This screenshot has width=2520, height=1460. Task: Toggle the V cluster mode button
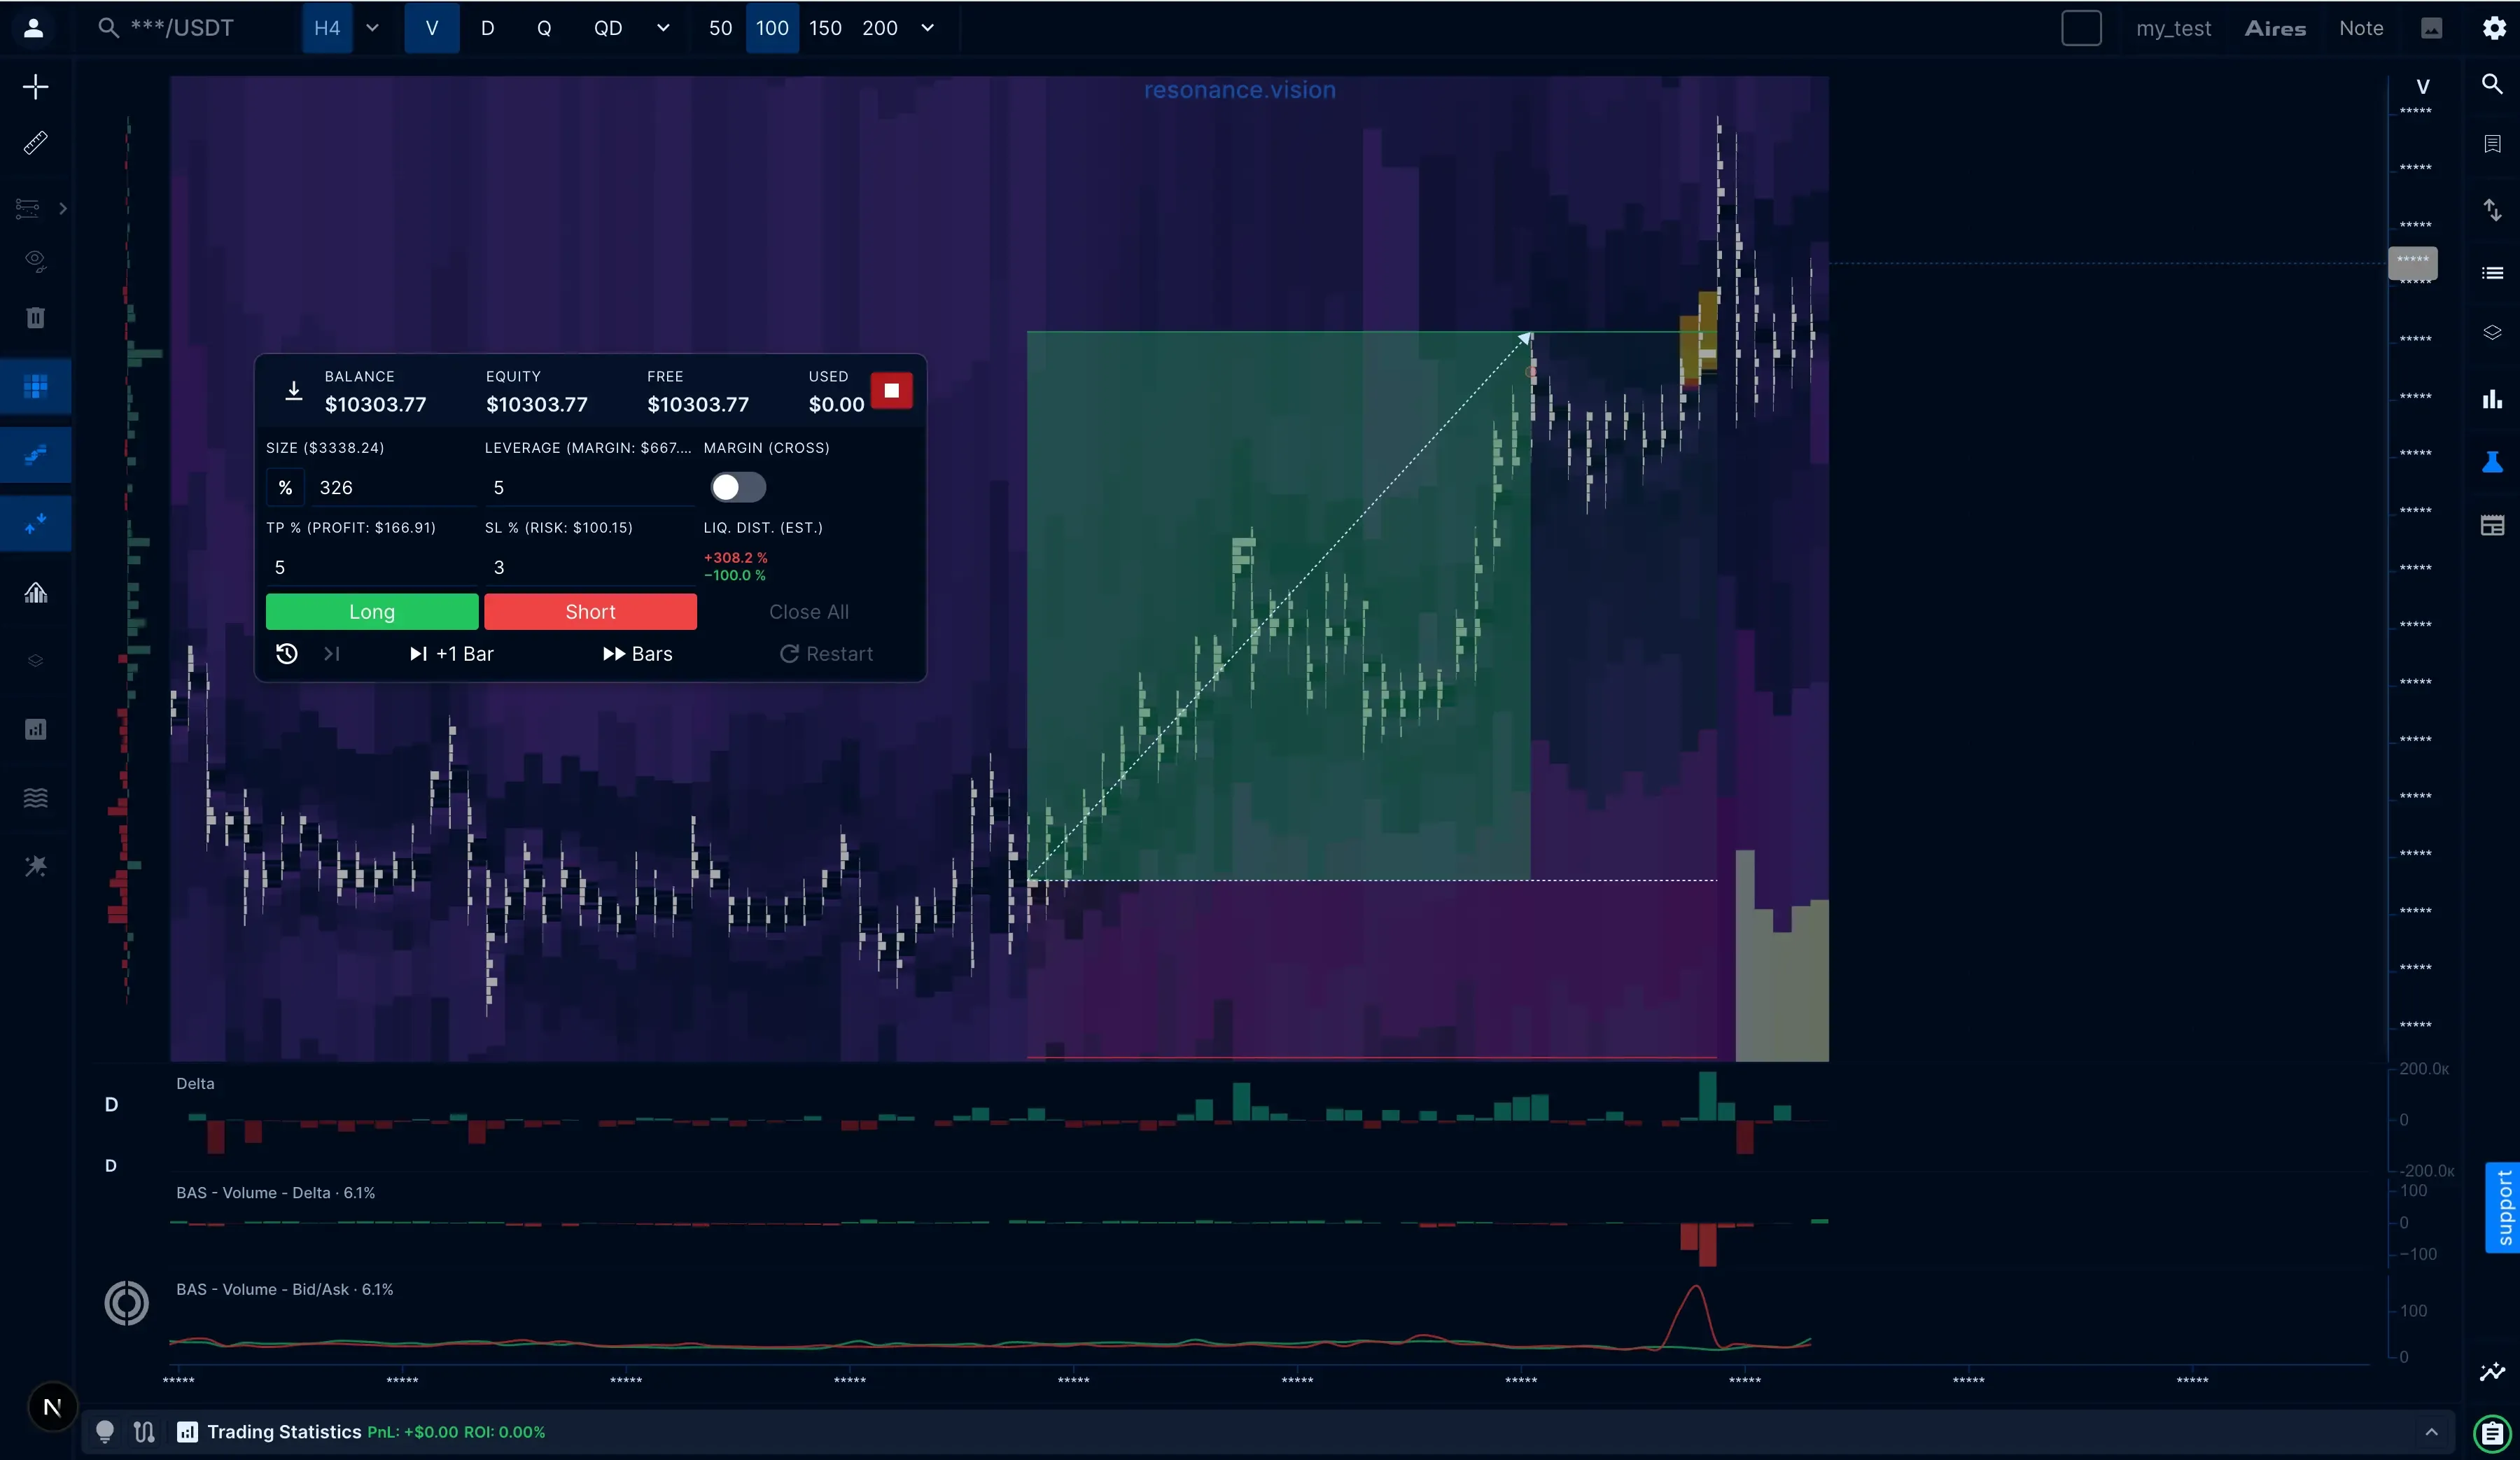(x=432, y=28)
